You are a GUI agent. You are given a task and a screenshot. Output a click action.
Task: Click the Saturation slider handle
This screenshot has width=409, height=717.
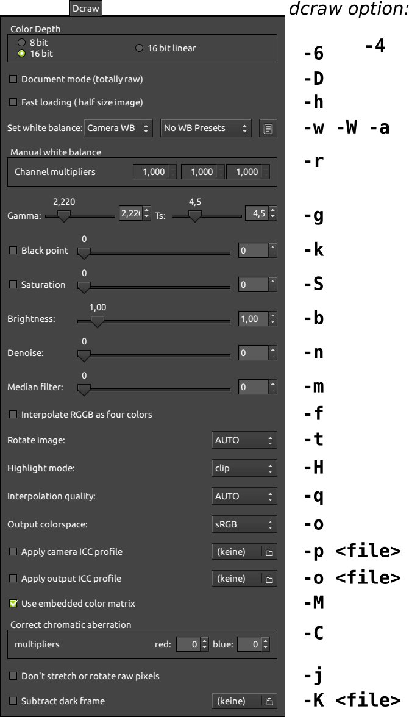point(84,287)
